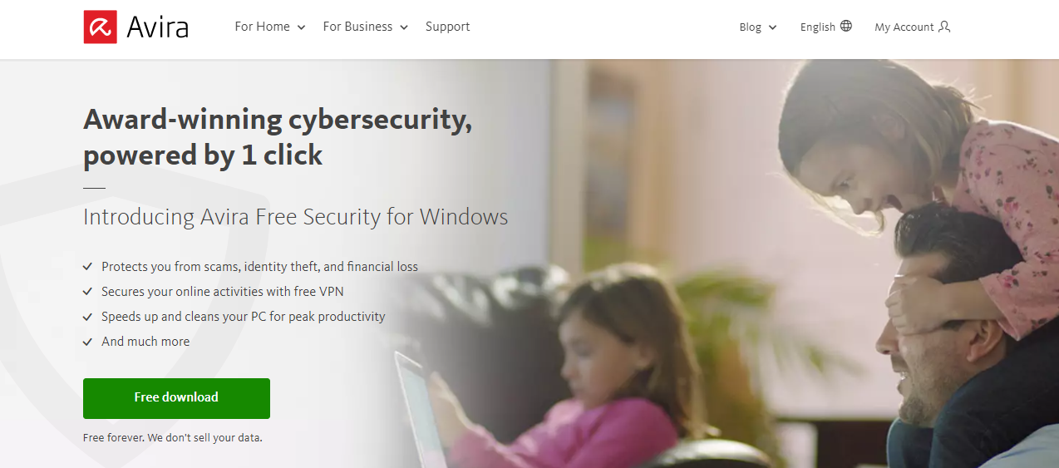The height and width of the screenshot is (468, 1059).
Task: Expand the For Home chevron
Action: (x=301, y=27)
